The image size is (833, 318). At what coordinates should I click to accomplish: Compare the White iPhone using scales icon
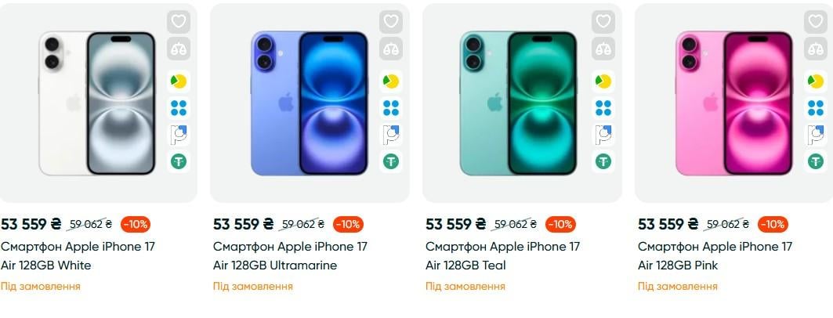click(179, 49)
